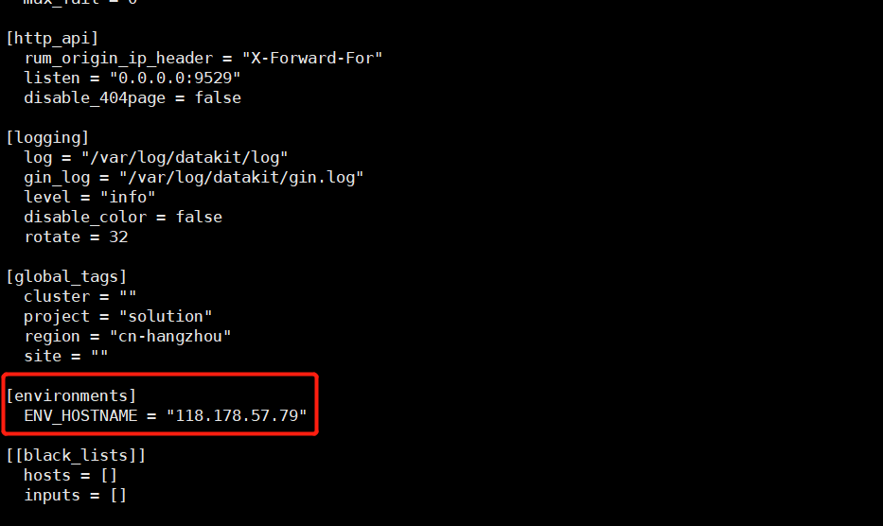Click the [[black_lists]] section header
Image resolution: width=883 pixels, height=526 pixels.
76,455
